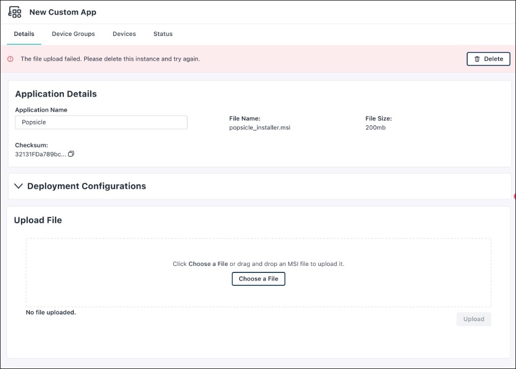
Task: Click the No file uploaded status text
Action: click(51, 313)
